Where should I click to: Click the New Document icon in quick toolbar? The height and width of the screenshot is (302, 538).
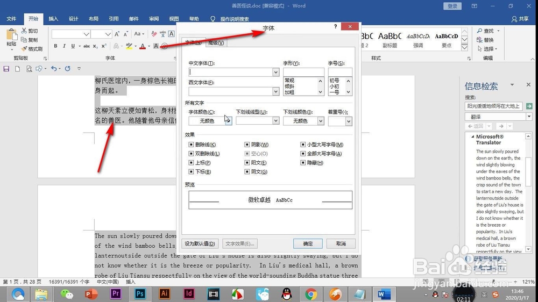tap(18, 69)
